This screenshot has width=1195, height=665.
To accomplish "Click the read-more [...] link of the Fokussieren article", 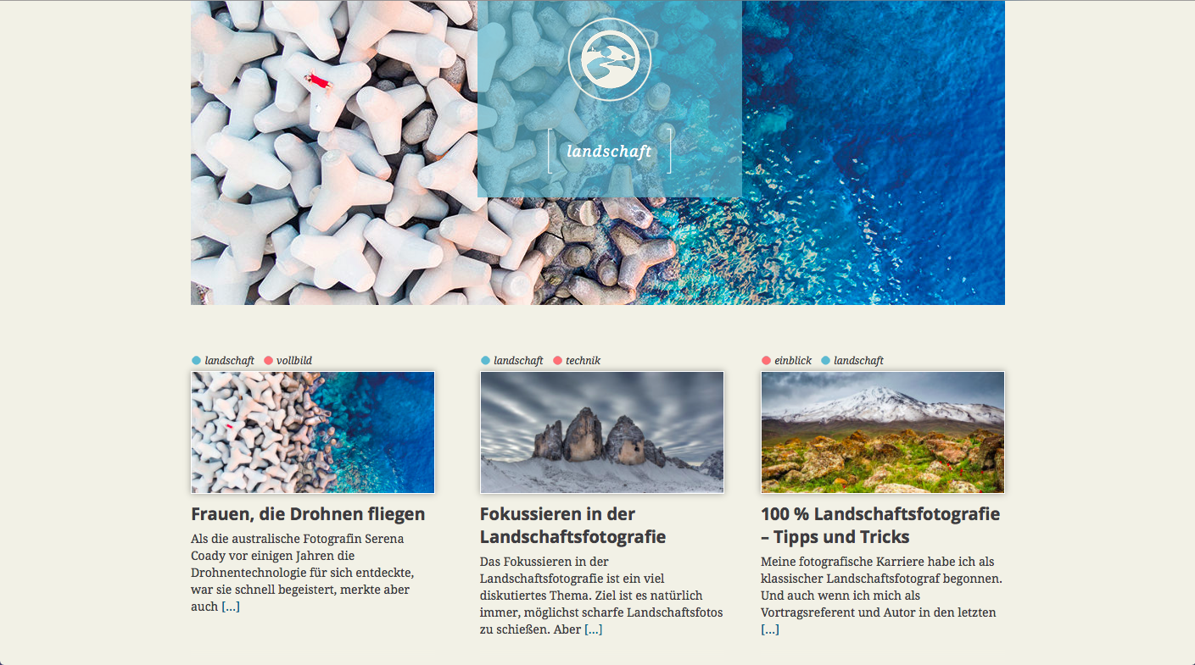I will (x=594, y=629).
